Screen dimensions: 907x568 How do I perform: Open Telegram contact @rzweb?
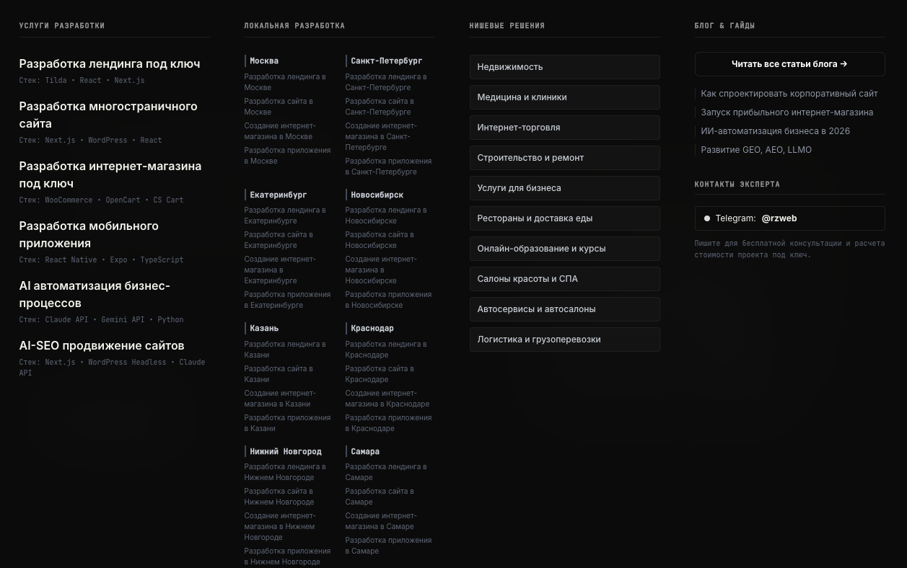[x=789, y=218]
